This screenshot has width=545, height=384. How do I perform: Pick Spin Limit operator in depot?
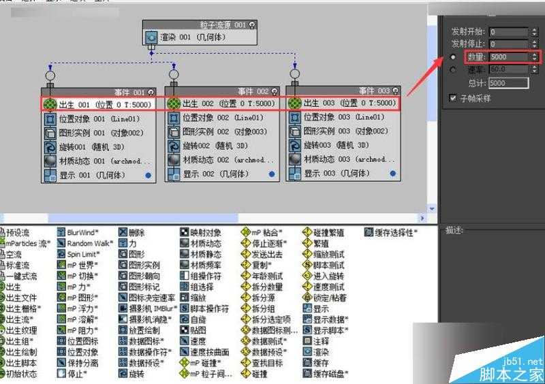click(78, 254)
